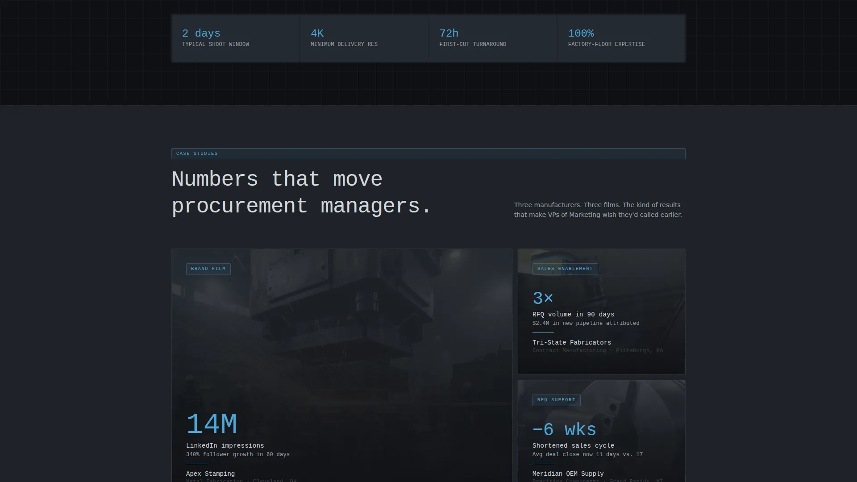Click the '14M' impressions figure
The image size is (857, 482).
[212, 424]
